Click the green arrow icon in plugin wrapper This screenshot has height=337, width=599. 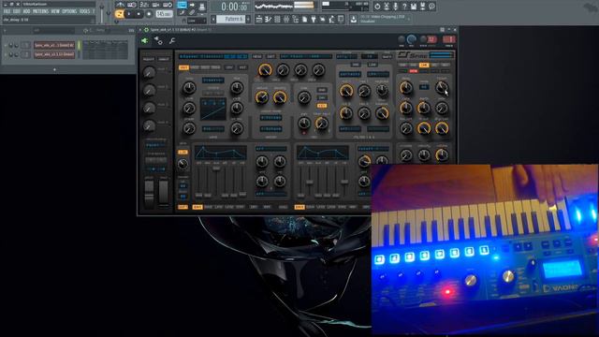[x=144, y=40]
